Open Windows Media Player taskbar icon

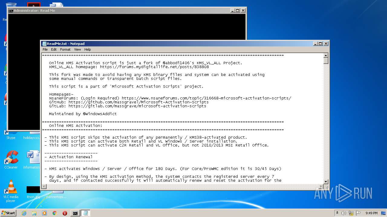point(44,213)
